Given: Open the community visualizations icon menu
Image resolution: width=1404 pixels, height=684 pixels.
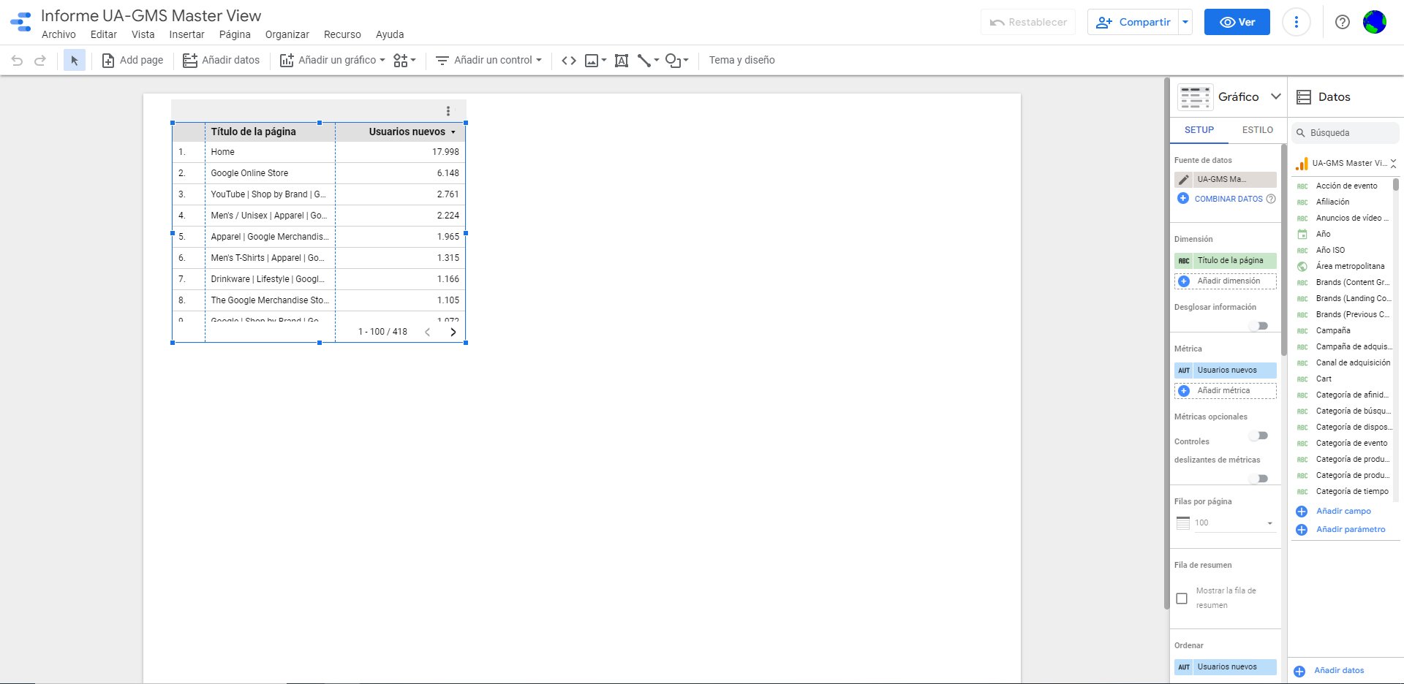Looking at the screenshot, I should coord(404,61).
